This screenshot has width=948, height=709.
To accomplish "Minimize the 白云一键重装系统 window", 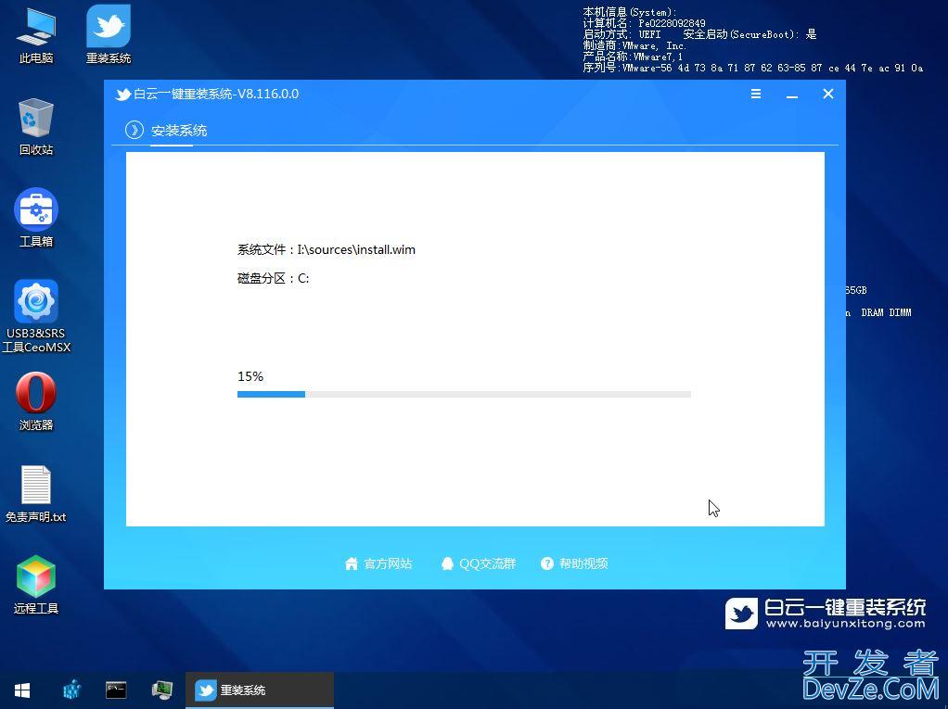I will (x=792, y=95).
